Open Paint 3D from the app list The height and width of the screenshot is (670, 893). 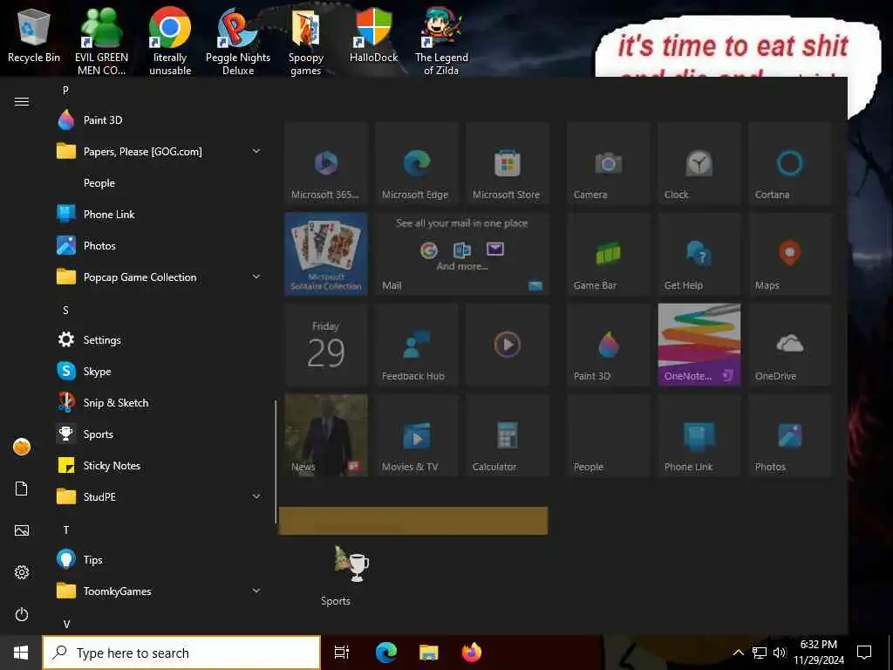pos(160,120)
